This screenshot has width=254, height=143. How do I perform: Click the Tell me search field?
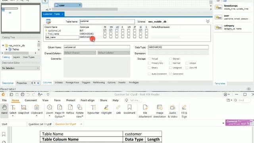pyautogui.click(x=133, y=100)
